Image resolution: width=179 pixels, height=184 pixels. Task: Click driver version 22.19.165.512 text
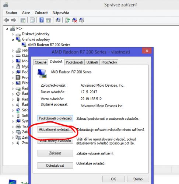[91, 99]
